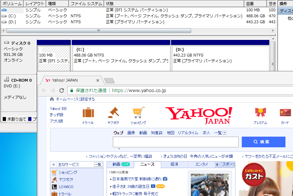The width and height of the screenshot is (293, 196).
Task: Open a new browser tab
Action: point(109,81)
